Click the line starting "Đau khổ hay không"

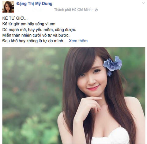pyautogui.click(x=35, y=41)
